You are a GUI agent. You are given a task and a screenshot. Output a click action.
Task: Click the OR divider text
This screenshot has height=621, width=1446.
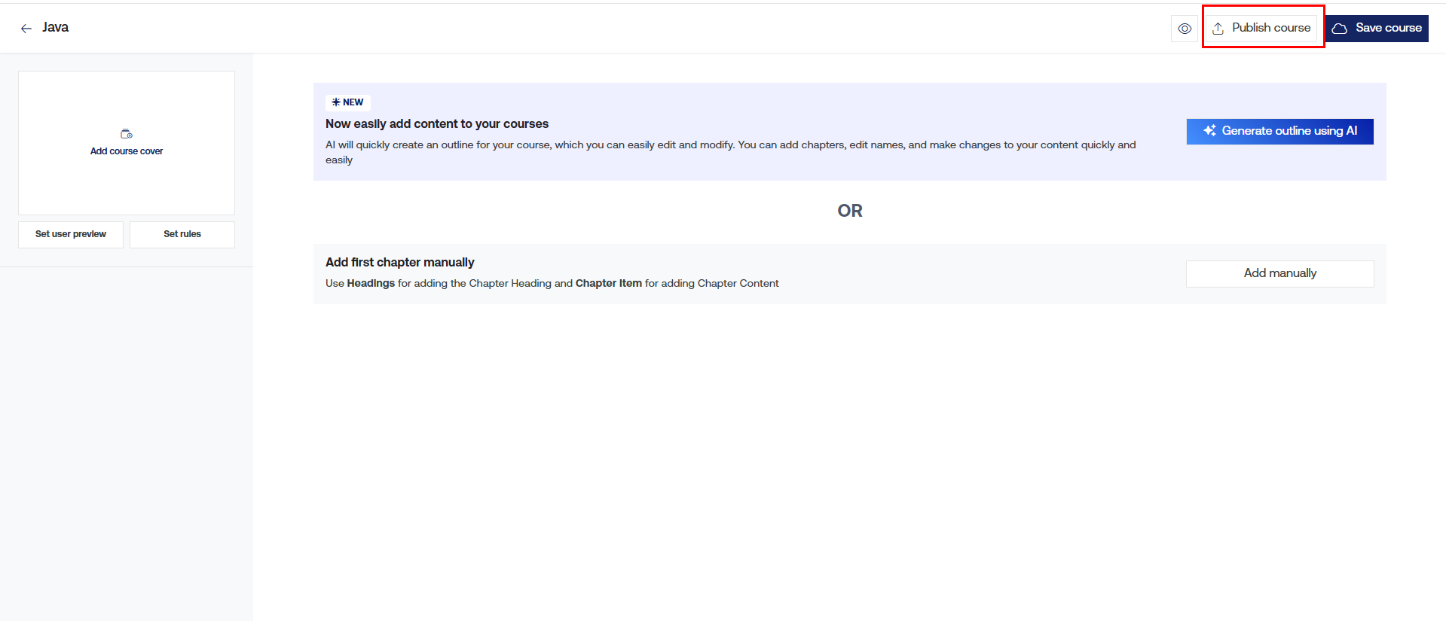point(849,211)
